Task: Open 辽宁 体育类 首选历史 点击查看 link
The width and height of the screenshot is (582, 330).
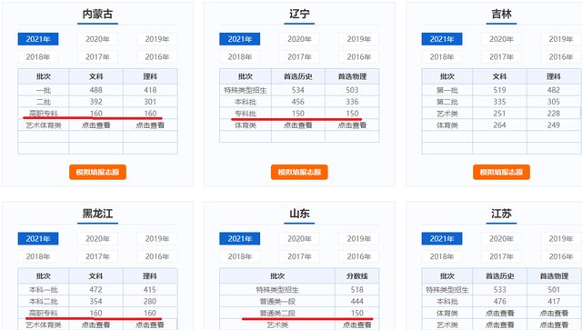Action: 297,125
